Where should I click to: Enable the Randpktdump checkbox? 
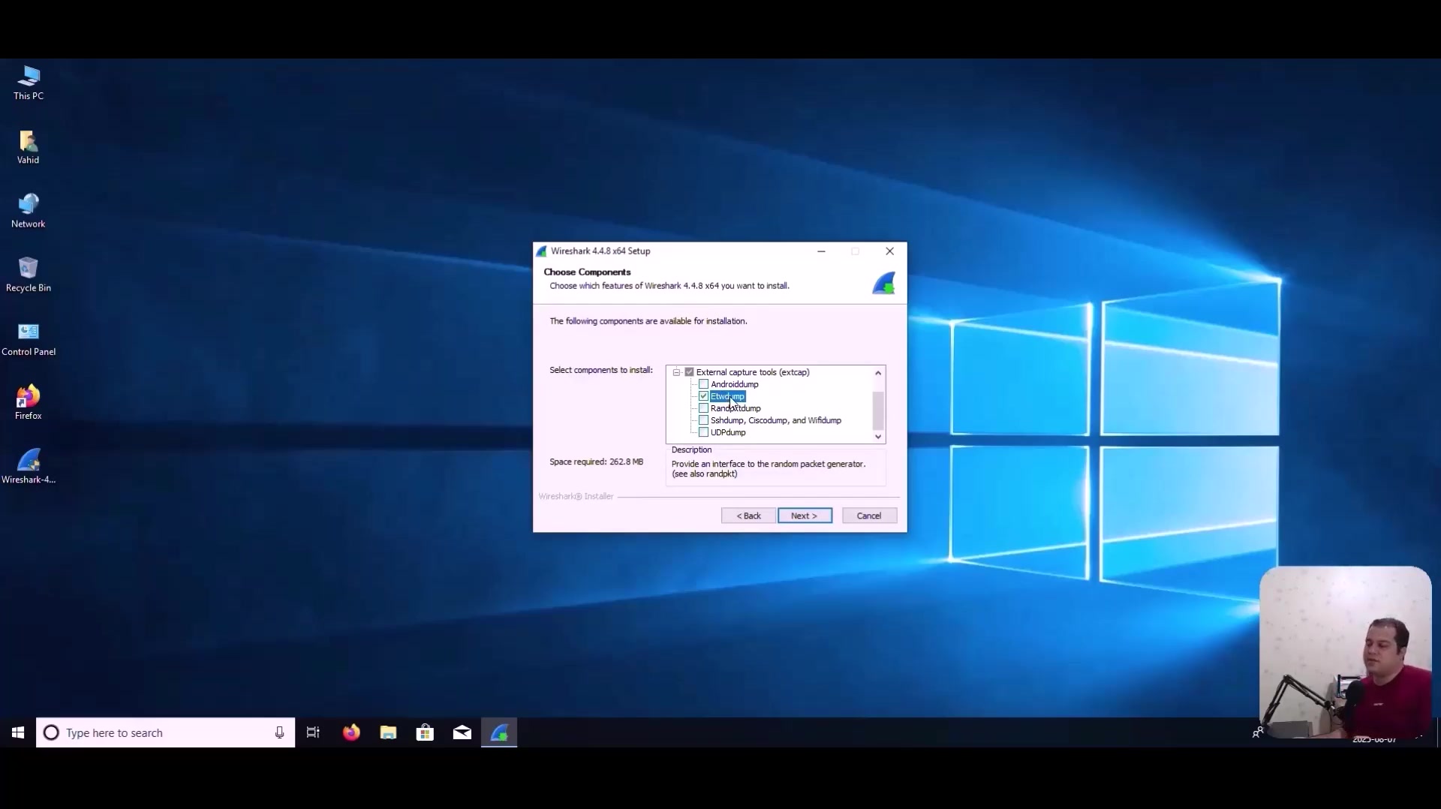coord(704,408)
